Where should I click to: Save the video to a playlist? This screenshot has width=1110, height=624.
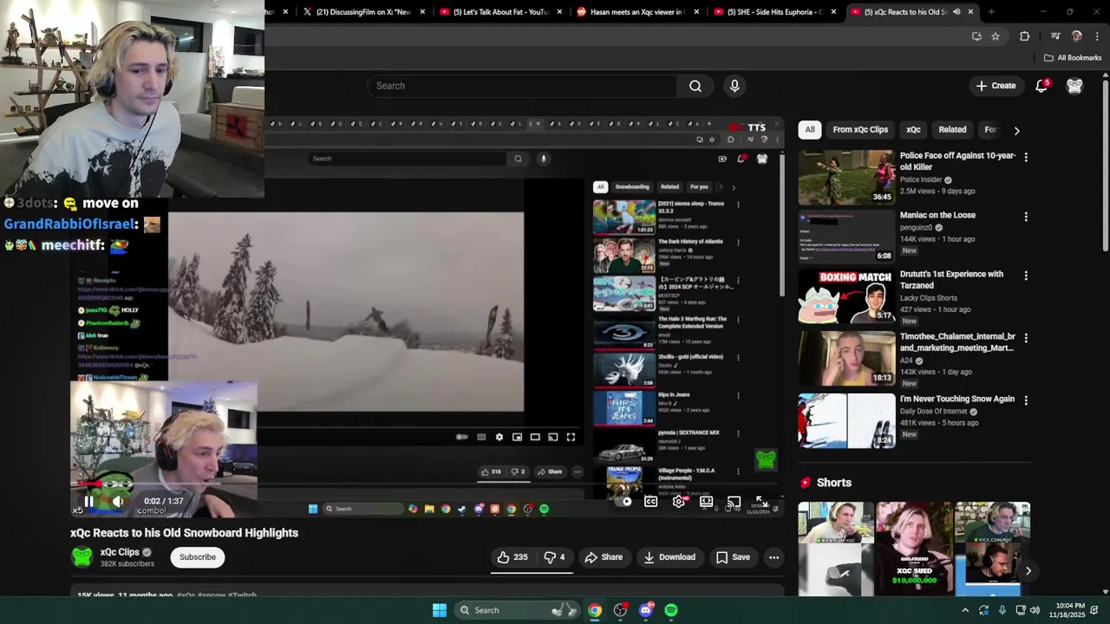[733, 557]
